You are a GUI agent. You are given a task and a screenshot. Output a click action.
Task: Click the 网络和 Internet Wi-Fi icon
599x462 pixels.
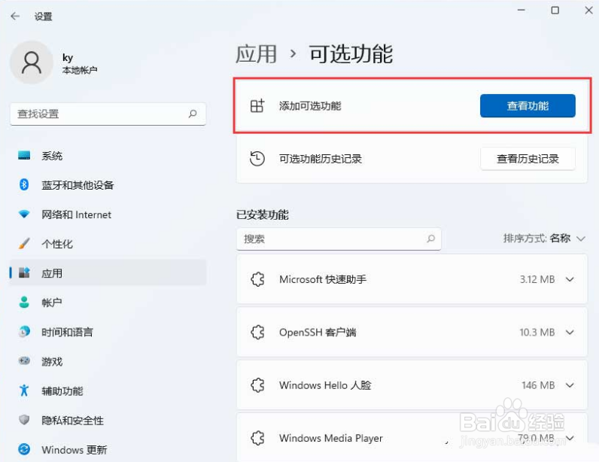click(x=24, y=214)
